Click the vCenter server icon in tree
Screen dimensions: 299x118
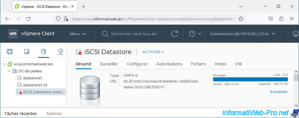click(x=10, y=64)
